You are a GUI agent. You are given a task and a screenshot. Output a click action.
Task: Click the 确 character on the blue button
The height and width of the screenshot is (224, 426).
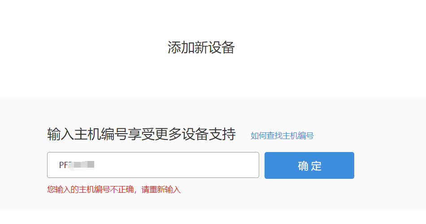tap(303, 166)
